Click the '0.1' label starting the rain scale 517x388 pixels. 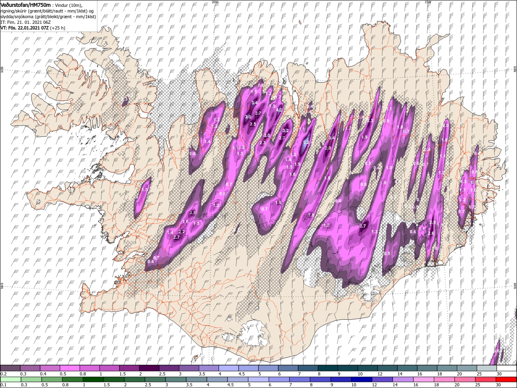(x=3, y=385)
